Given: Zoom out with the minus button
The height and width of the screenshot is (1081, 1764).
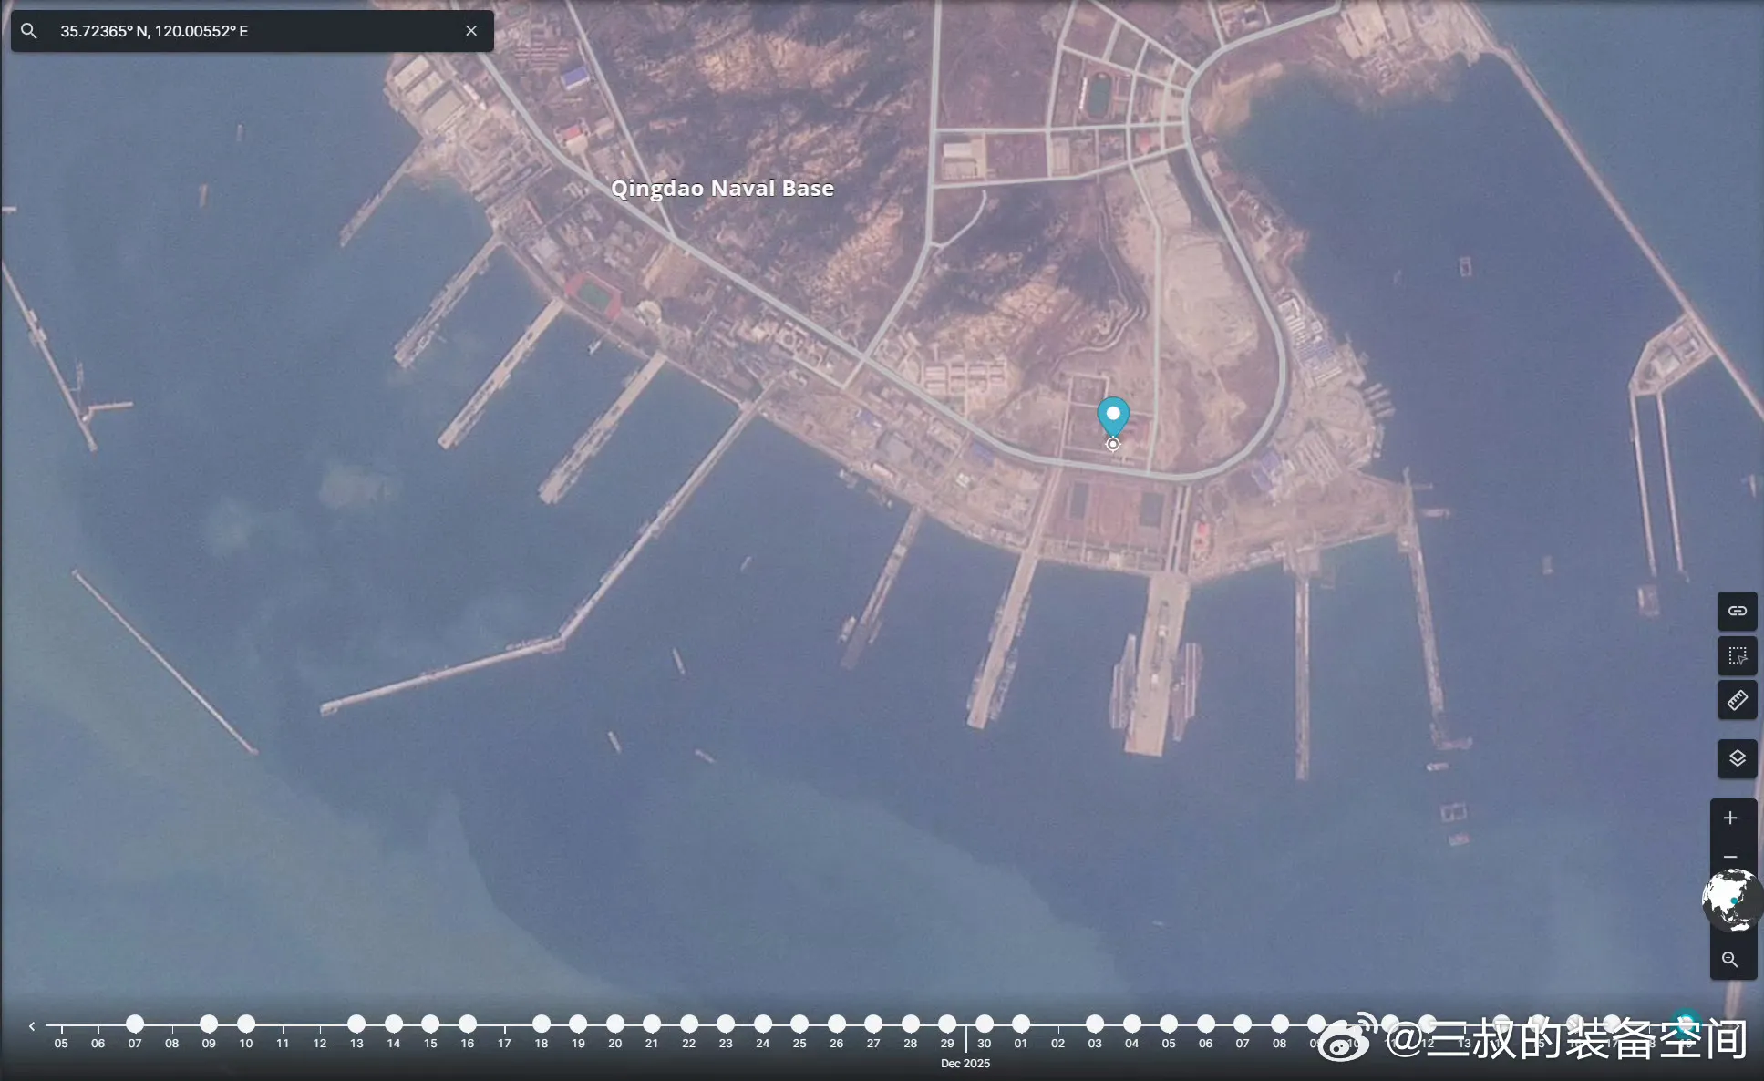Looking at the screenshot, I should pos(1729,857).
